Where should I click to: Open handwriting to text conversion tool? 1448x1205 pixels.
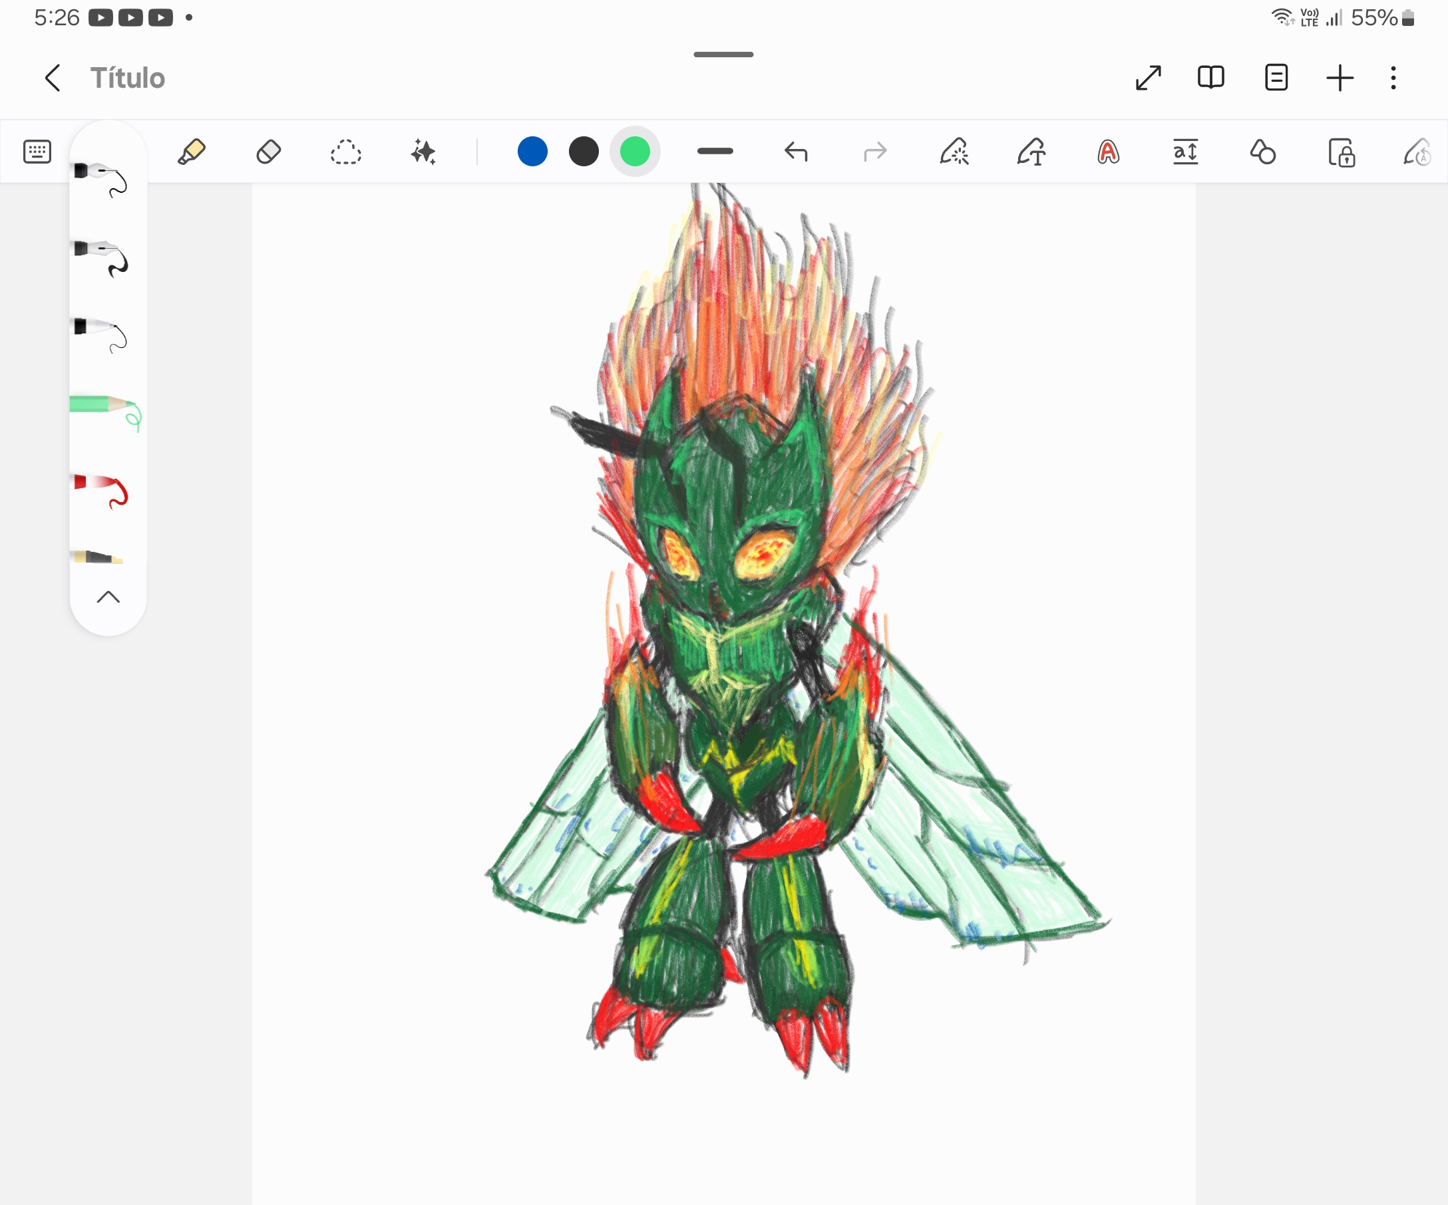coord(1031,152)
